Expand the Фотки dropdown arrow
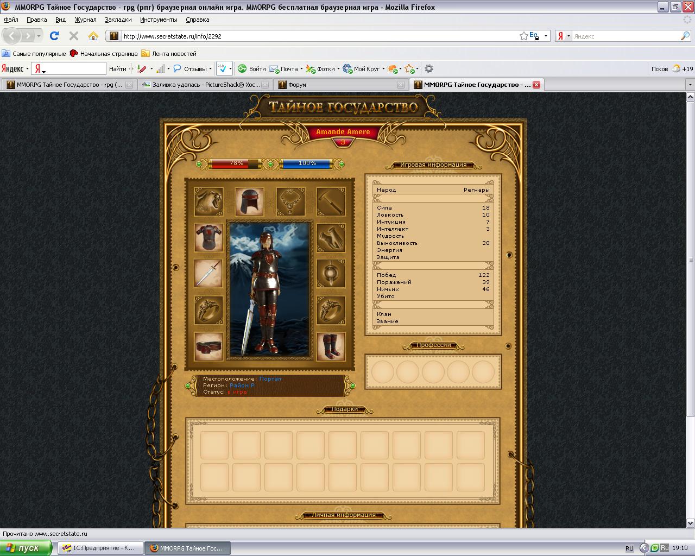Image resolution: width=695 pixels, height=556 pixels. 338,69
